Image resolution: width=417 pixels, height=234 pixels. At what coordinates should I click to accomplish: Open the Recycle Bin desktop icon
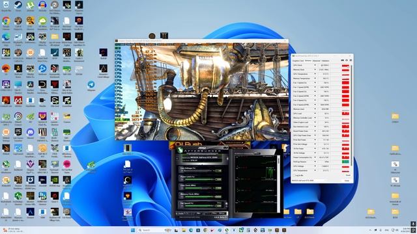6,5
